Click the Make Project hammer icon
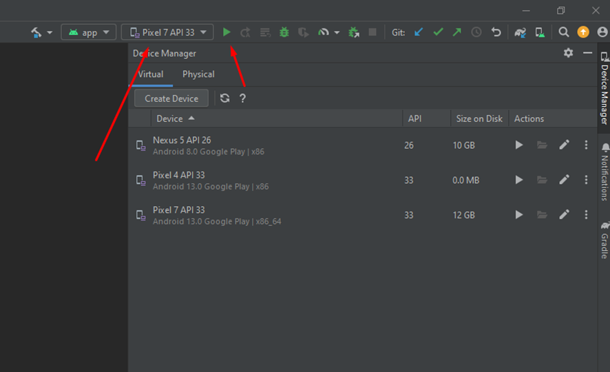 [36, 32]
